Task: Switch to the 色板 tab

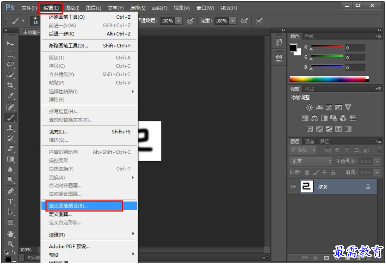Action: pyautogui.click(x=309, y=37)
